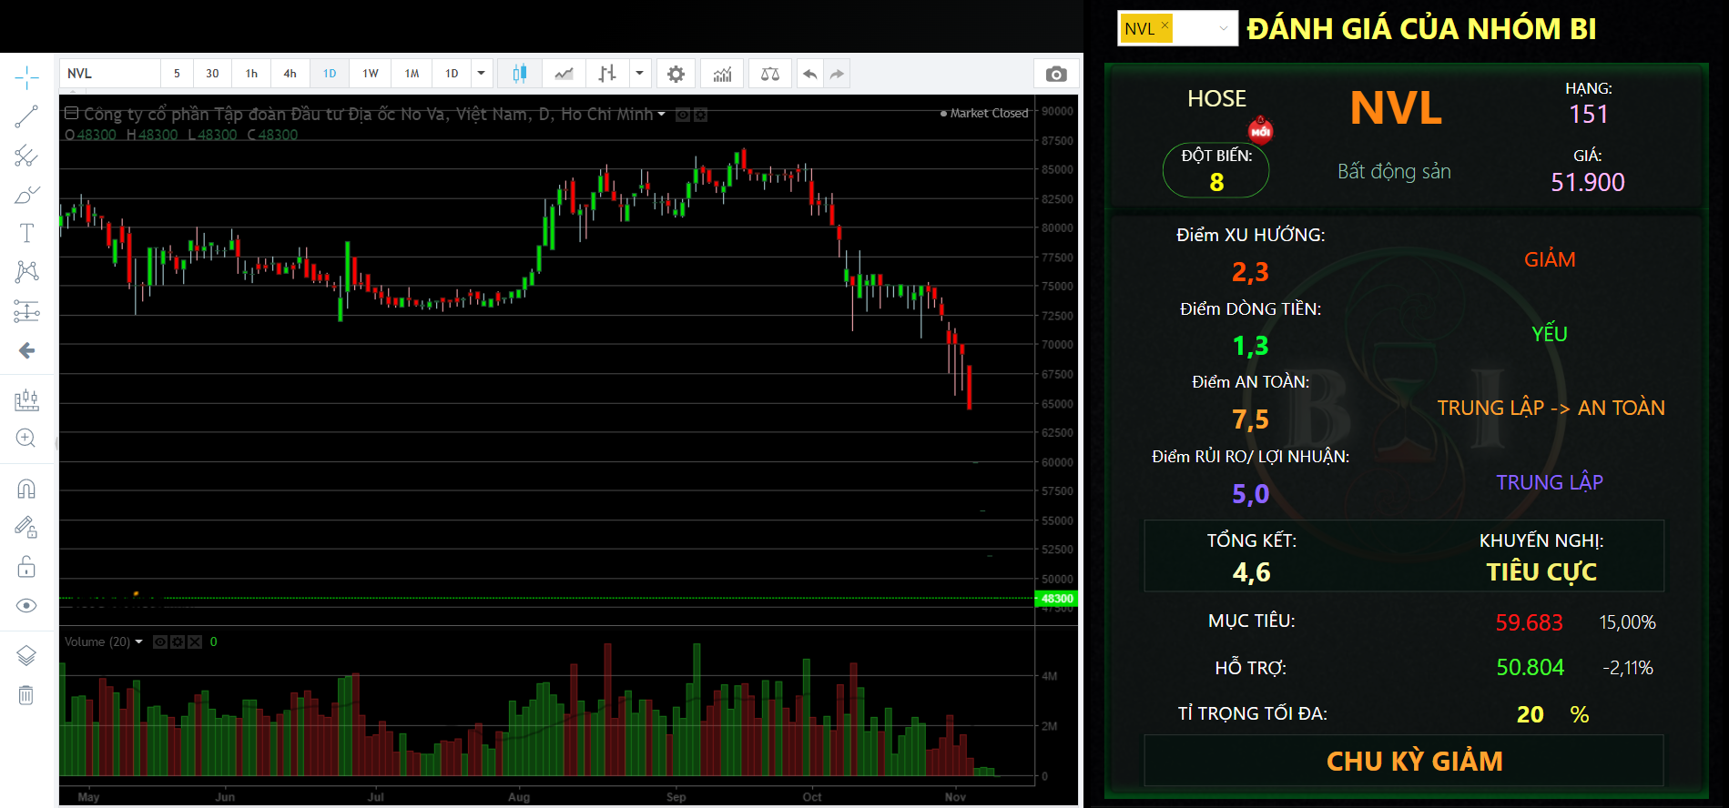Open the Compare symbols scale icon
Screen dimensions: 1729x808
(x=770, y=74)
